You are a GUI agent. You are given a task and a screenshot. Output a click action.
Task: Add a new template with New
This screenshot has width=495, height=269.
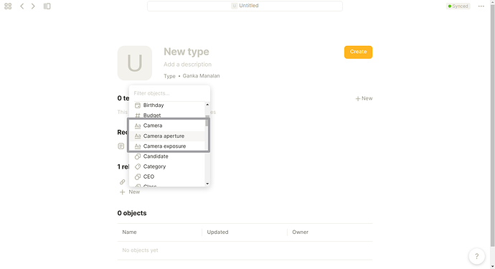(x=364, y=98)
